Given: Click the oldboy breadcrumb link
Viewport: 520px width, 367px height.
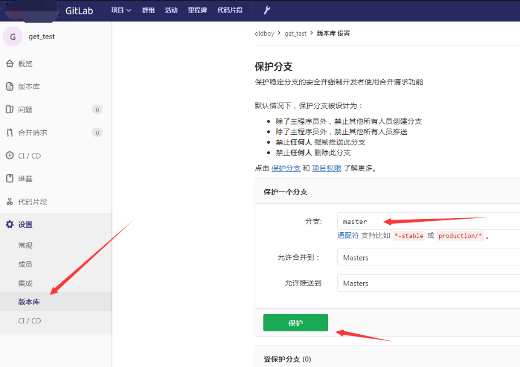Looking at the screenshot, I should pyautogui.click(x=264, y=33).
